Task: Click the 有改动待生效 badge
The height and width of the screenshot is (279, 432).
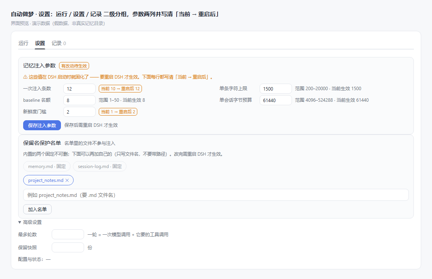Action: 74,66
